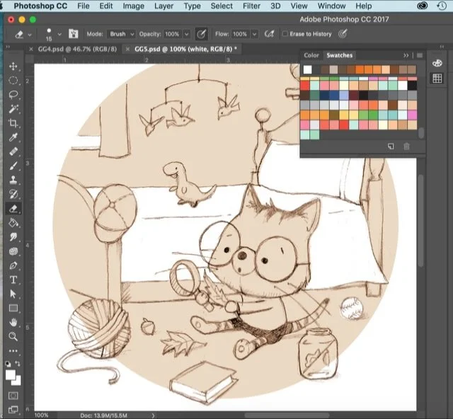The width and height of the screenshot is (453, 419).
Task: Click the background color box
Action: pyautogui.click(x=18, y=382)
